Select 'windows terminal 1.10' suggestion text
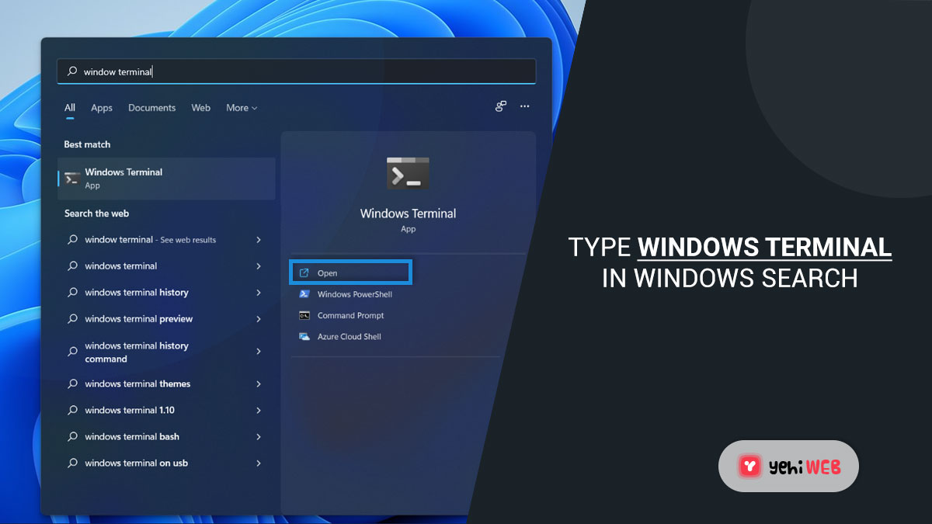 [x=130, y=411]
